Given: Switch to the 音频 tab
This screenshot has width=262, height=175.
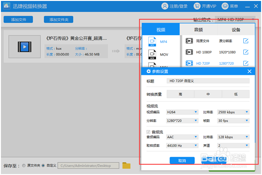Looking at the screenshot, I should pos(199,29).
